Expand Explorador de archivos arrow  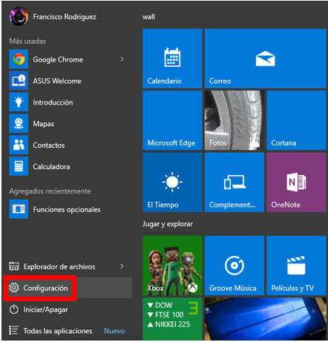pos(122,266)
